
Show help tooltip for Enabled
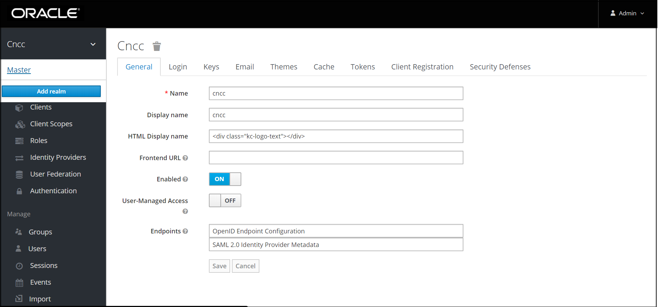[x=185, y=179]
